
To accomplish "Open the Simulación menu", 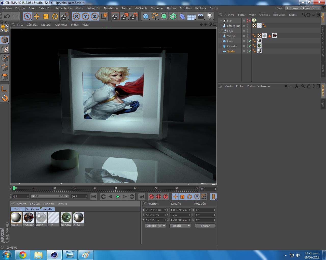I will point(111,8).
